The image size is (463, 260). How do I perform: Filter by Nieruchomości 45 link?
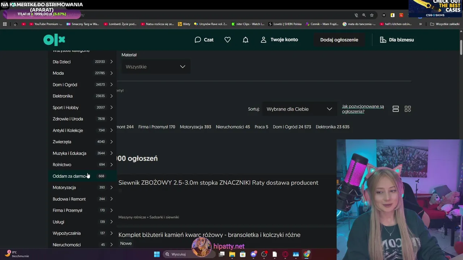coord(233,127)
